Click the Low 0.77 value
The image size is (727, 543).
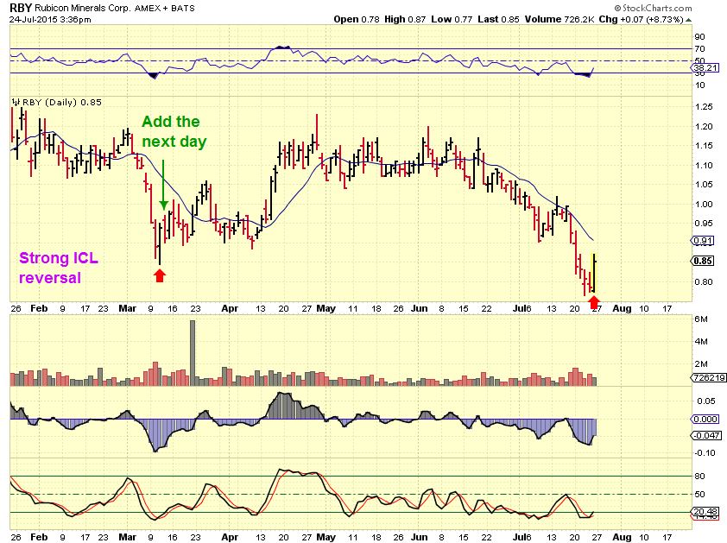click(452, 20)
